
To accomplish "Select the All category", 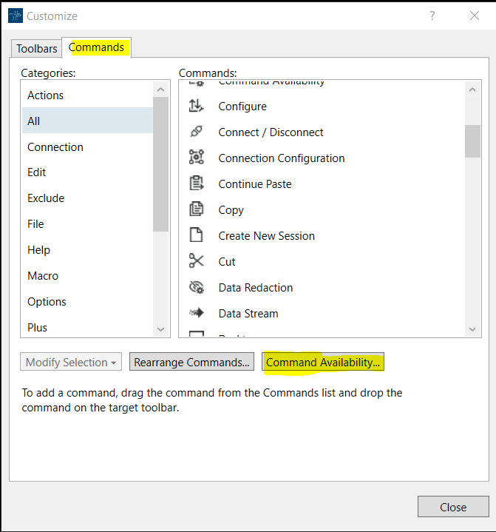I will [x=87, y=121].
